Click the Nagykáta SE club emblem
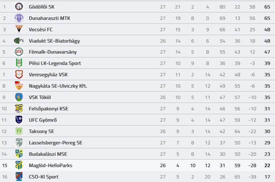Screen dimensions: 275x182 [x=19, y=86]
